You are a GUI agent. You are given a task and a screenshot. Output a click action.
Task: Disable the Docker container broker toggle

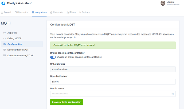53,57
